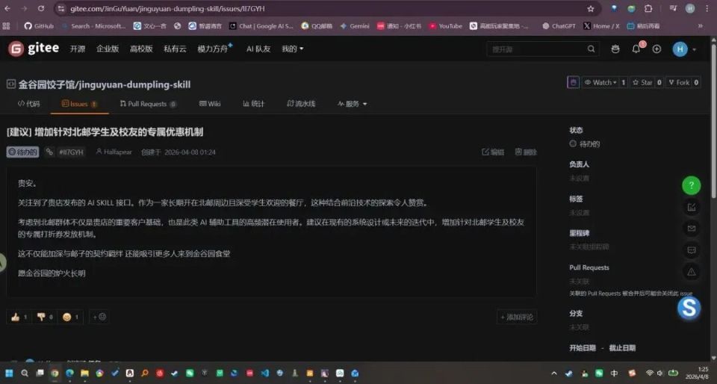Click 编辑 to edit the issue
717x384 pixels.
click(493, 152)
